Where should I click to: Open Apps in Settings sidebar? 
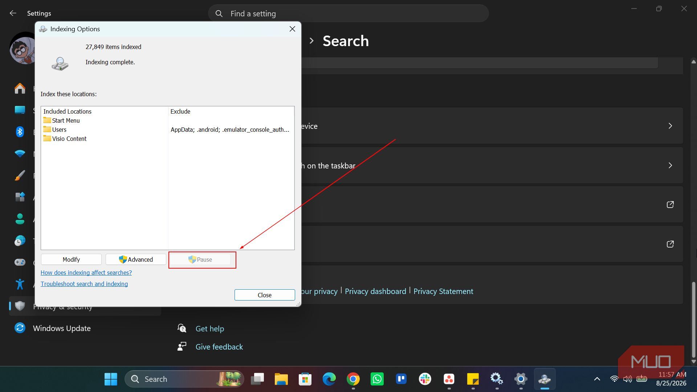pos(20,197)
